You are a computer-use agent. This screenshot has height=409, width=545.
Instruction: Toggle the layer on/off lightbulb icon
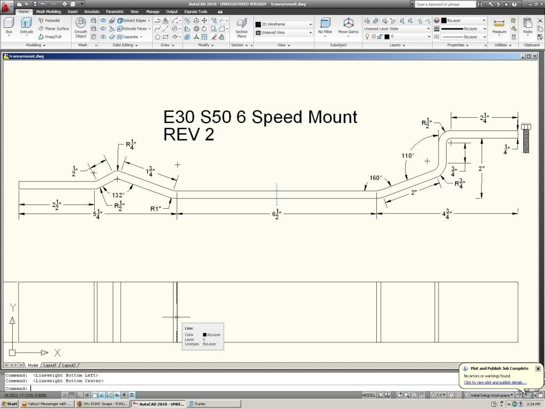click(x=367, y=37)
